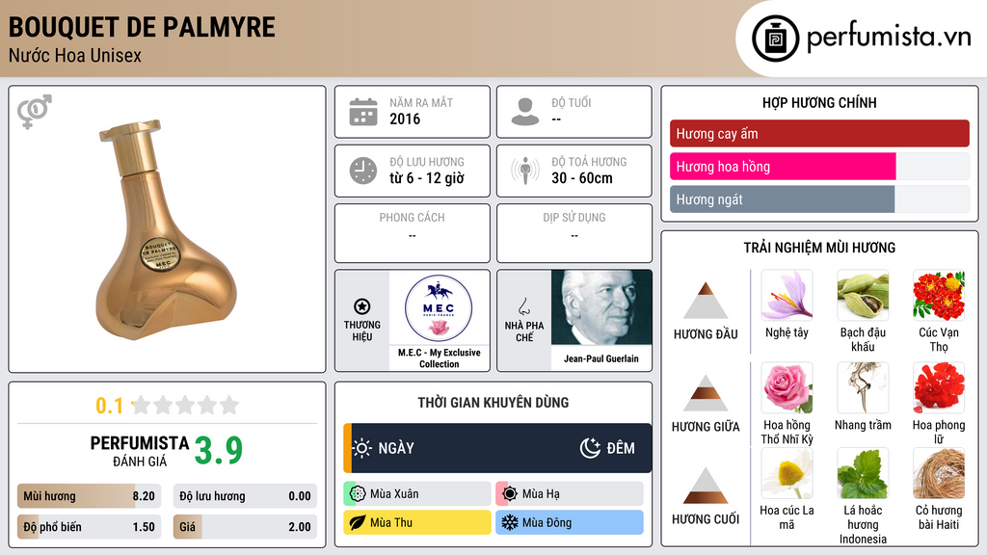Screen dimensions: 987x555
Task: Click the Perfumista rating score 3.9
Action: pos(219,451)
